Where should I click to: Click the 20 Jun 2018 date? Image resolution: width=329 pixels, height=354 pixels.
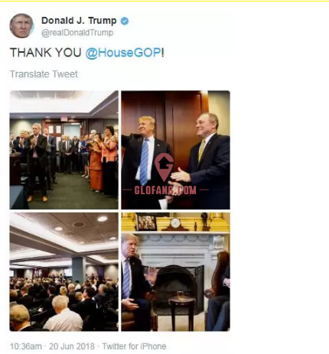click(x=72, y=346)
